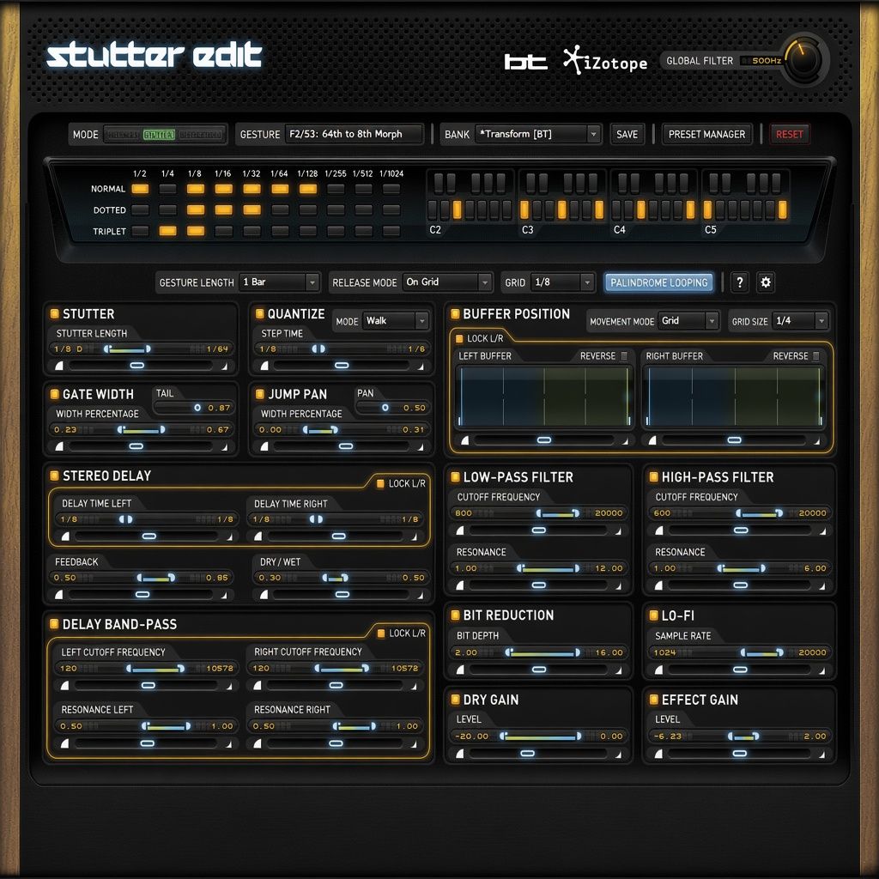Open the Grid Size 1/4 dropdown

[x=800, y=321]
